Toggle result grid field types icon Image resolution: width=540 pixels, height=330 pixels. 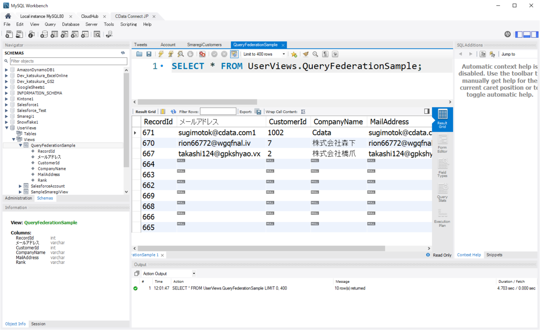coord(163,111)
